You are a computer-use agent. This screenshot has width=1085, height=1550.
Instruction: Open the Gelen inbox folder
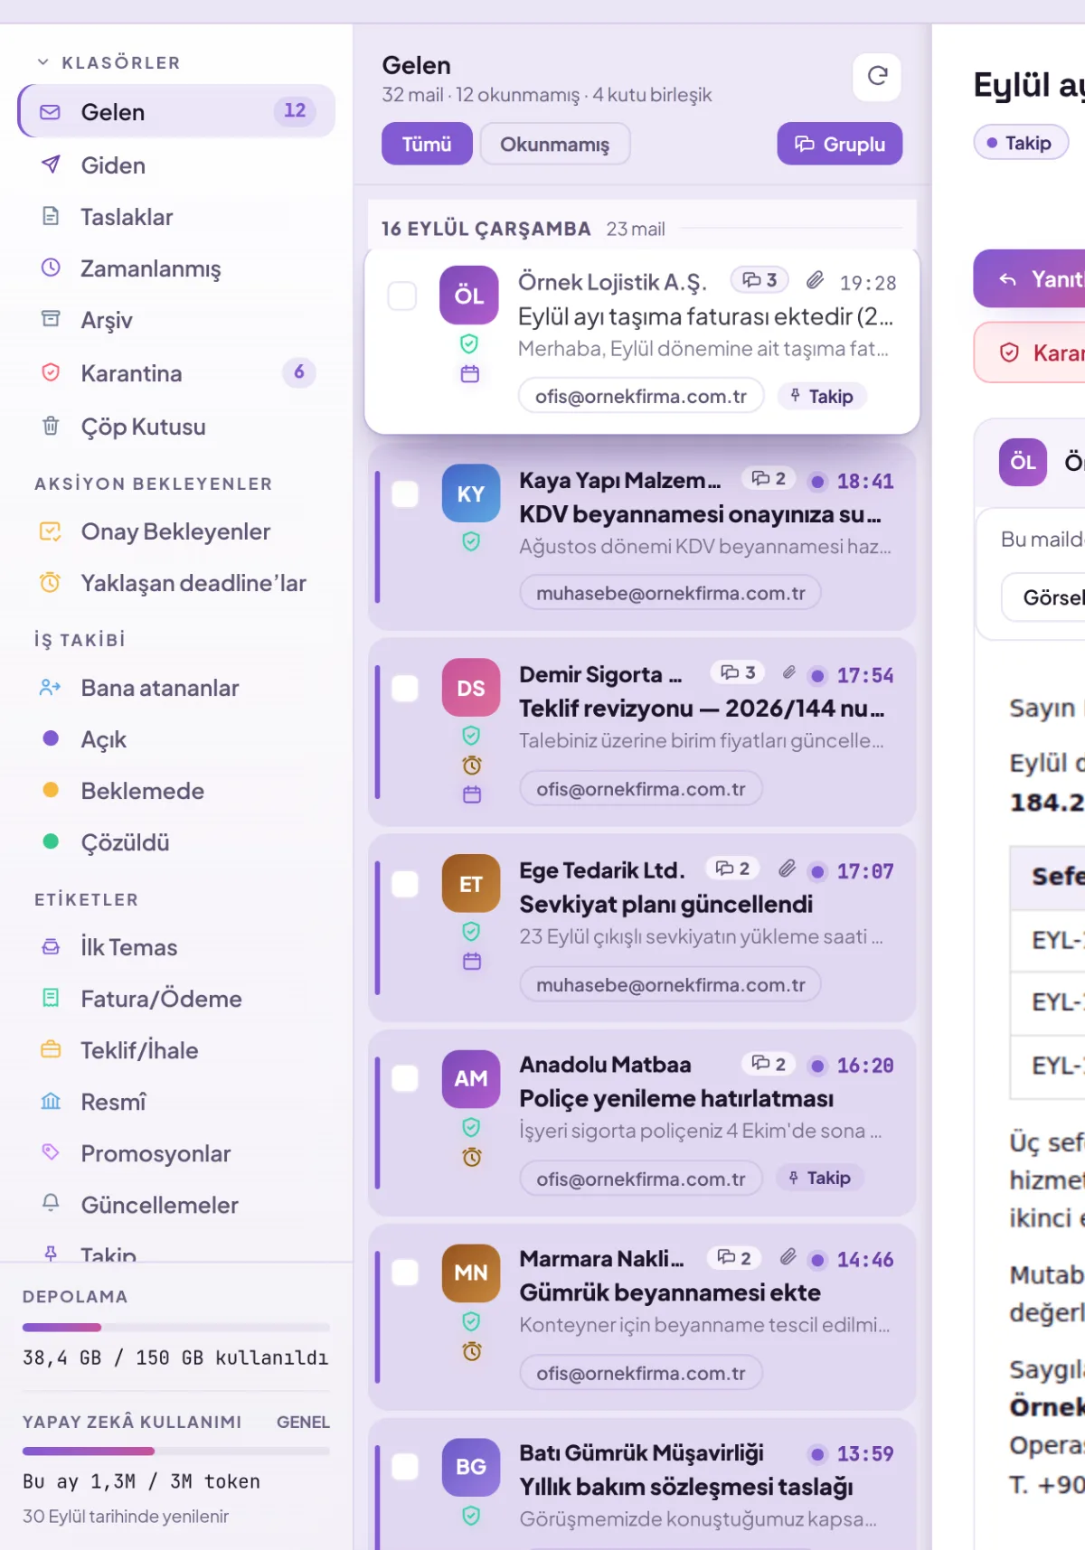point(177,112)
